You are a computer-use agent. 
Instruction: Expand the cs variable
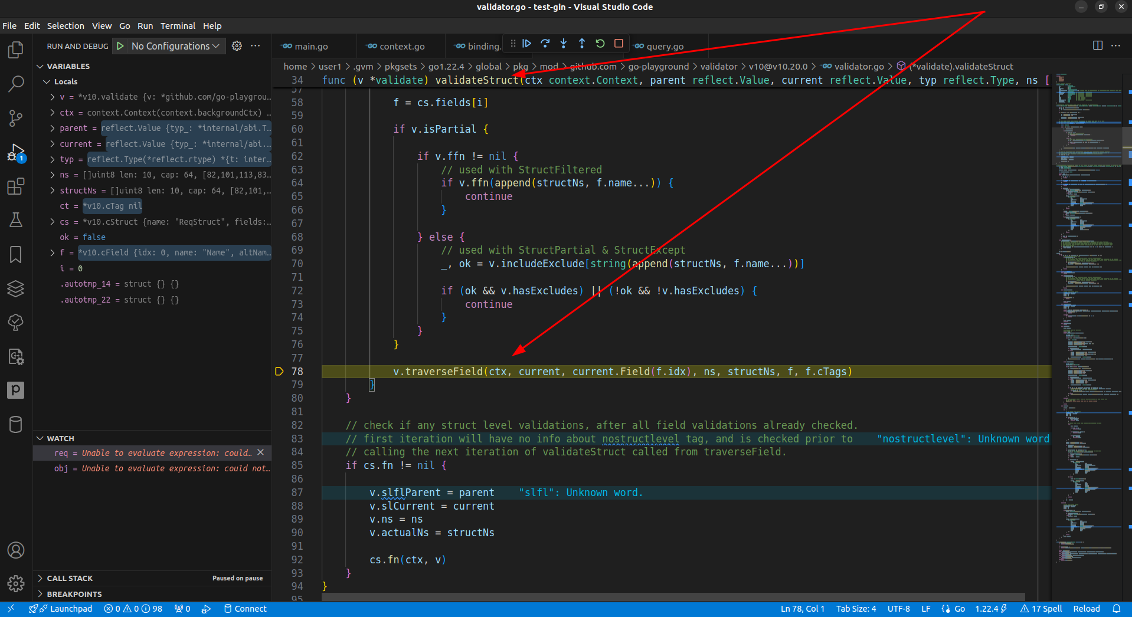click(x=53, y=222)
